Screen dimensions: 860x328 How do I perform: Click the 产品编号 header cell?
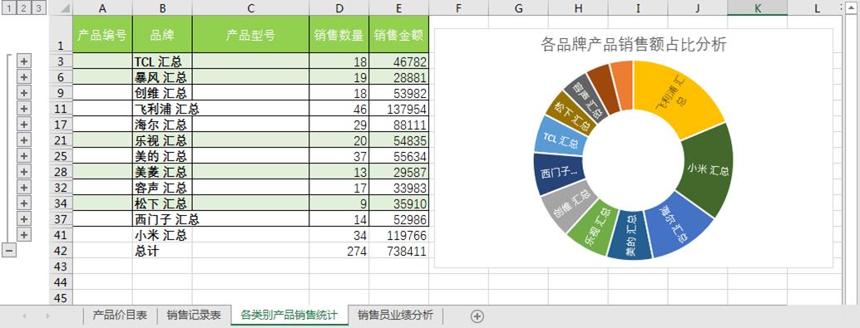click(x=102, y=34)
